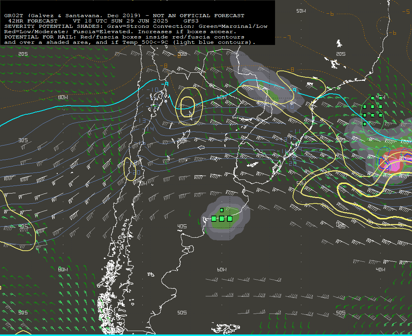412x336 pixels.
Task: Click the '40S' label left of green shaded area
Action: (x=182, y=226)
